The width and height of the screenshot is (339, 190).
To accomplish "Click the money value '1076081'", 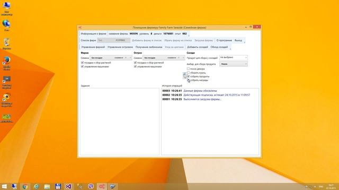I will 168,34.
